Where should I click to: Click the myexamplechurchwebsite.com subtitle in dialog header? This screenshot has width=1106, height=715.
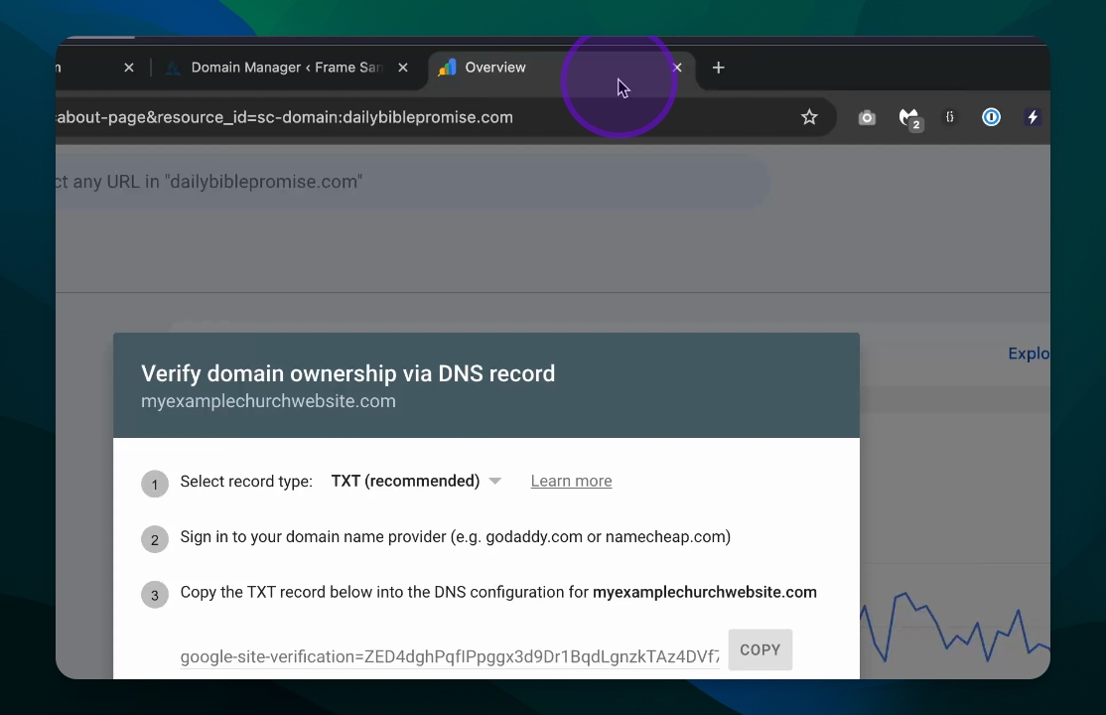coord(268,401)
